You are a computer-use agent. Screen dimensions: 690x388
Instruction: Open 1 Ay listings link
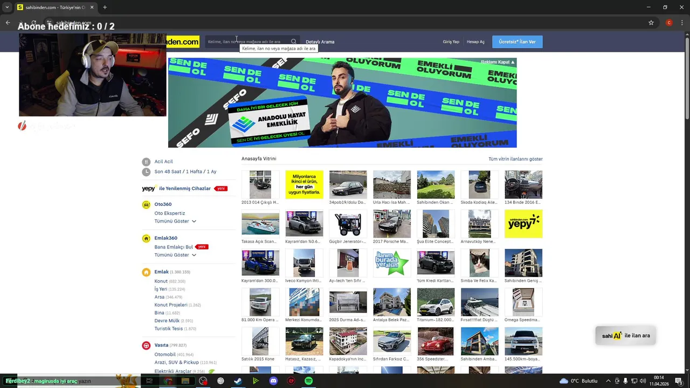tap(211, 172)
